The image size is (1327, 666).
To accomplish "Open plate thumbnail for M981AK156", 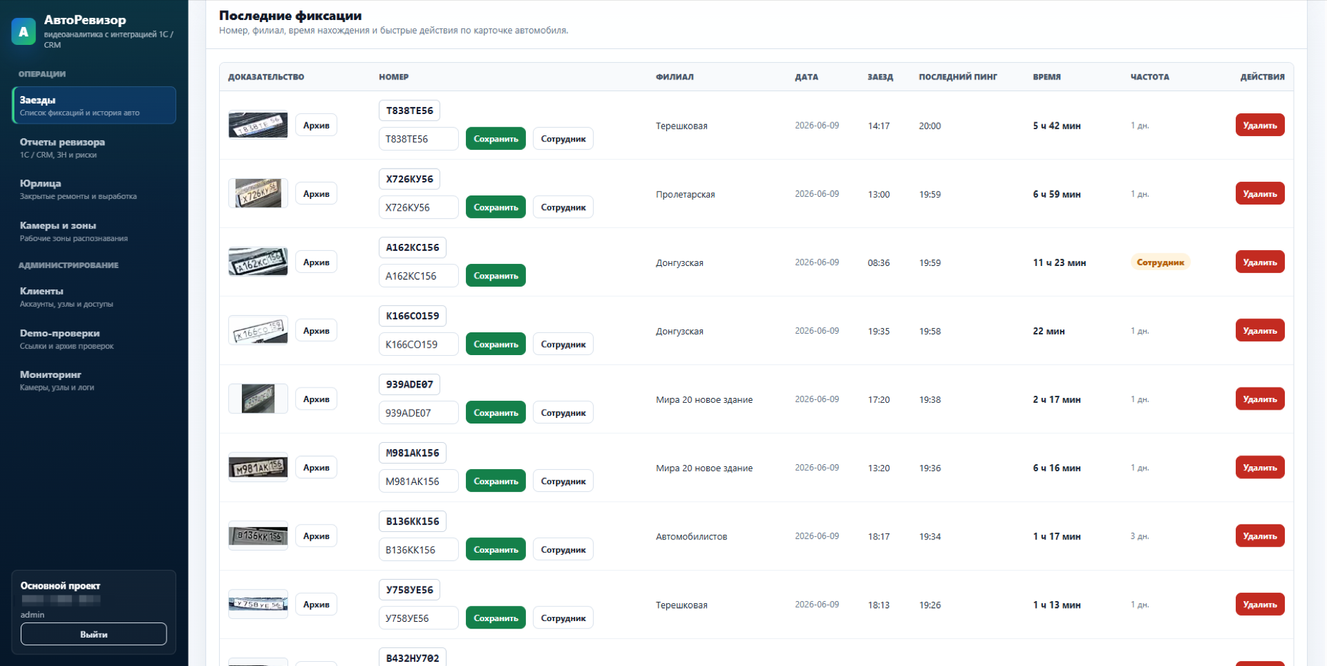I will point(258,468).
